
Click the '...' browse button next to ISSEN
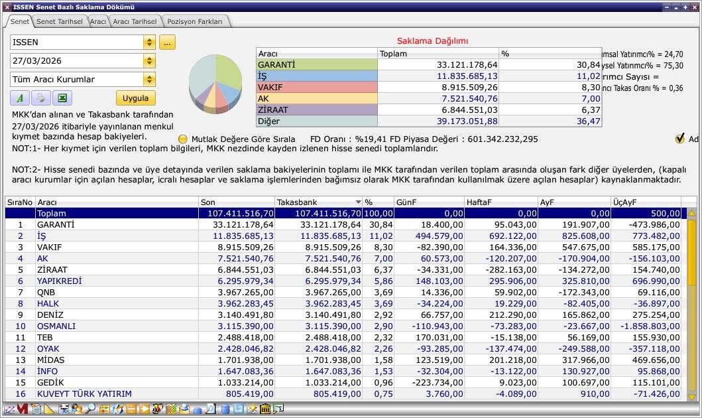pos(166,42)
